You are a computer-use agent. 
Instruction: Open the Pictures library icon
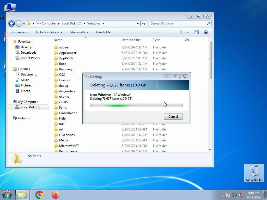pos(17,85)
